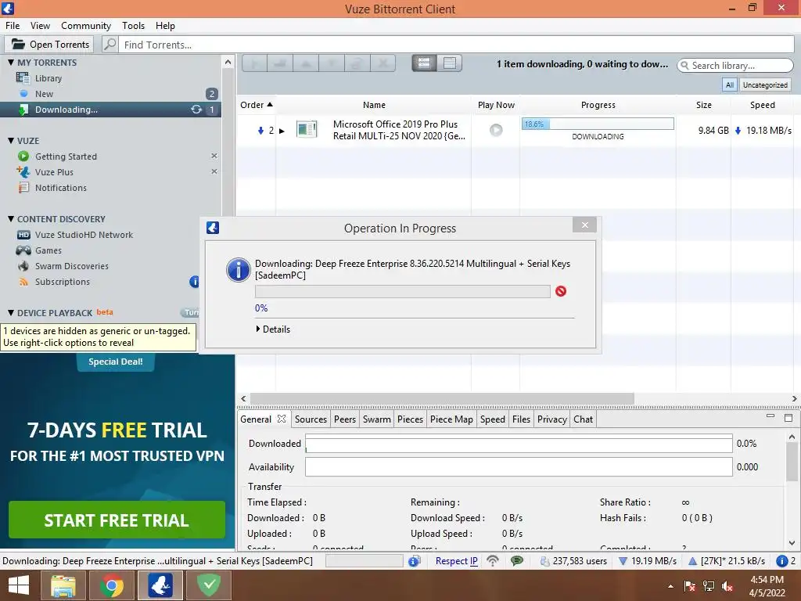Close the Getting Started sidebar entry
Viewport: 801px width, 601px height.
tap(214, 156)
